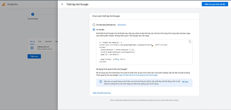Open Hãy tìm hiểu thêm về Trình quản lý thẻ link
Screen dimensions: 231x110
tap(138, 75)
